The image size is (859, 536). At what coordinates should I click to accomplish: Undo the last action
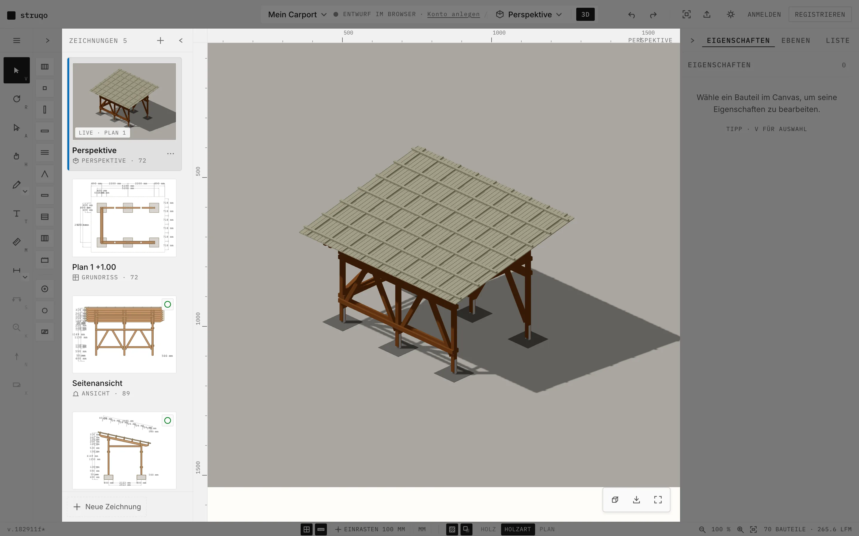pos(631,15)
